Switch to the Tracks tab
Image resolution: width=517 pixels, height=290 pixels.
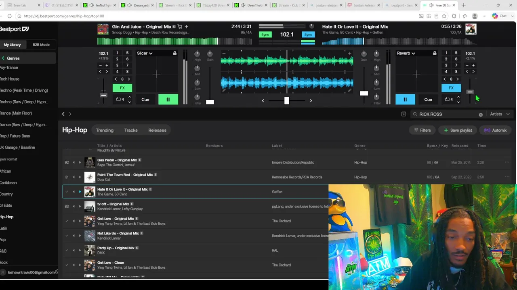point(131,130)
